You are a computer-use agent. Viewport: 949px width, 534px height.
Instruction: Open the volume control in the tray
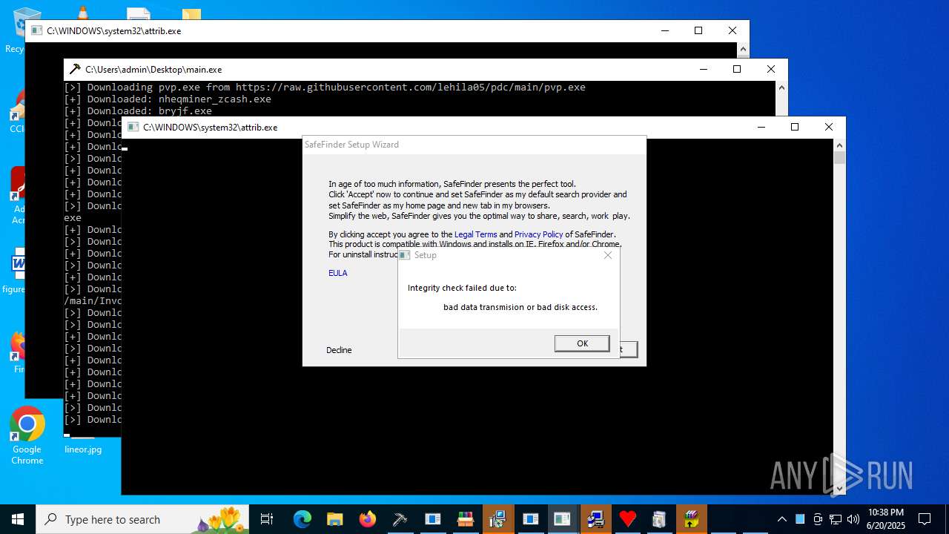[x=853, y=519]
